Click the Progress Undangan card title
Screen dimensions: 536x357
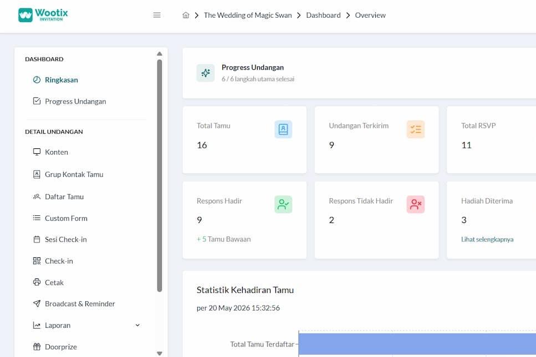pos(253,67)
